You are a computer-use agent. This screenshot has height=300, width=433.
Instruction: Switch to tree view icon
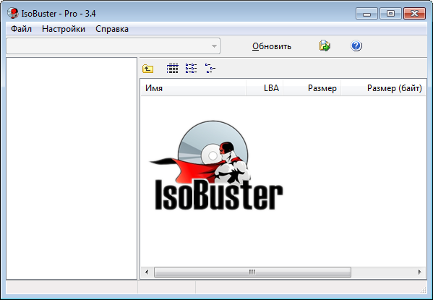pos(210,69)
